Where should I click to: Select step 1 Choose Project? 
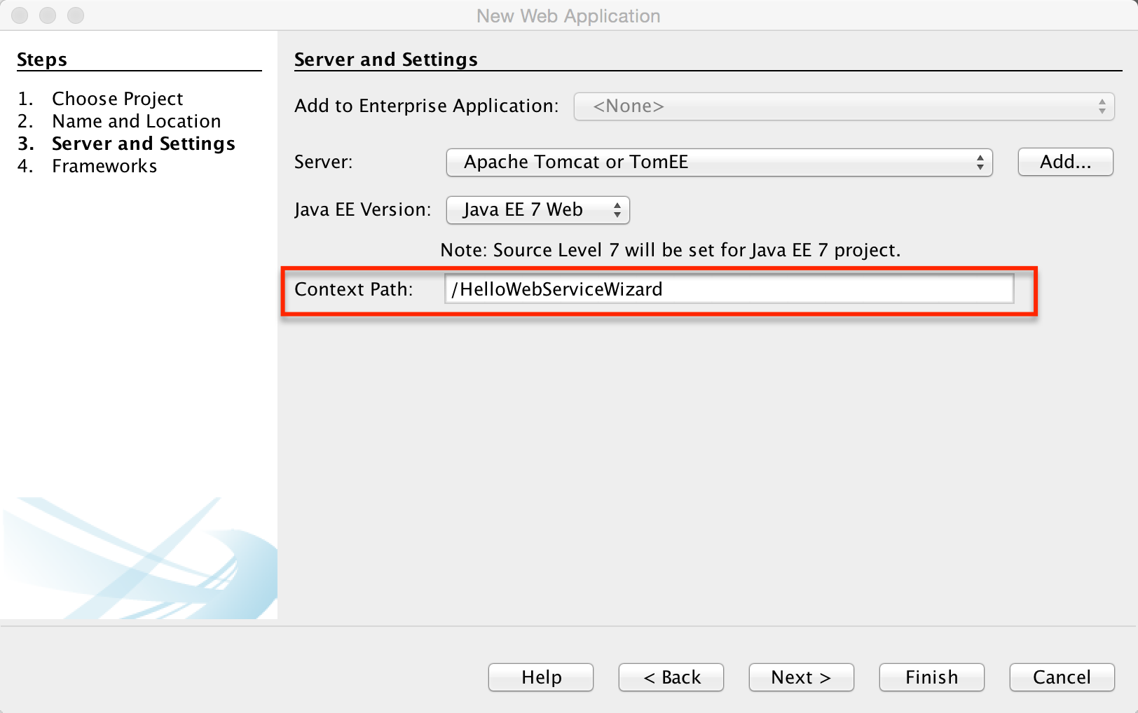coord(117,98)
